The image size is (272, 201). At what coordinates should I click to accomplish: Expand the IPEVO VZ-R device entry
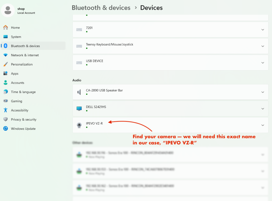tap(263, 125)
